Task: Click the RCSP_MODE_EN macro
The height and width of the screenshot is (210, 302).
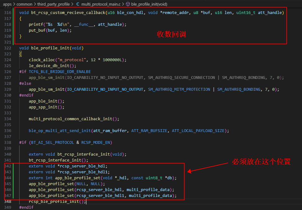Action: (95, 143)
